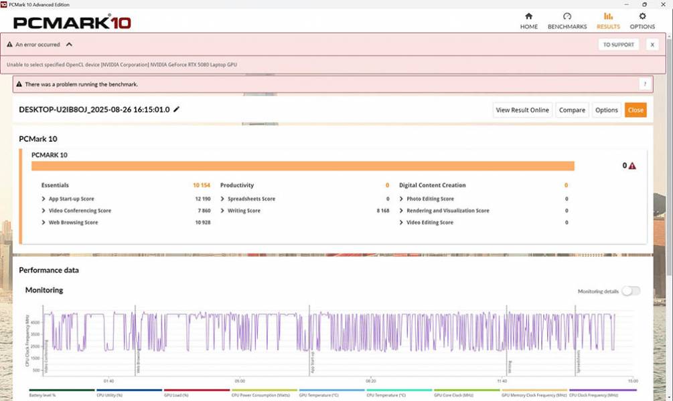Click the question mark help button
The width and height of the screenshot is (673, 401).
tap(645, 84)
